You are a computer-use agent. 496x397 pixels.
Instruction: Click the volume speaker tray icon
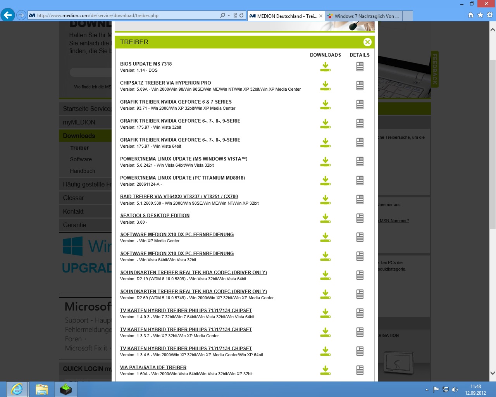455,390
